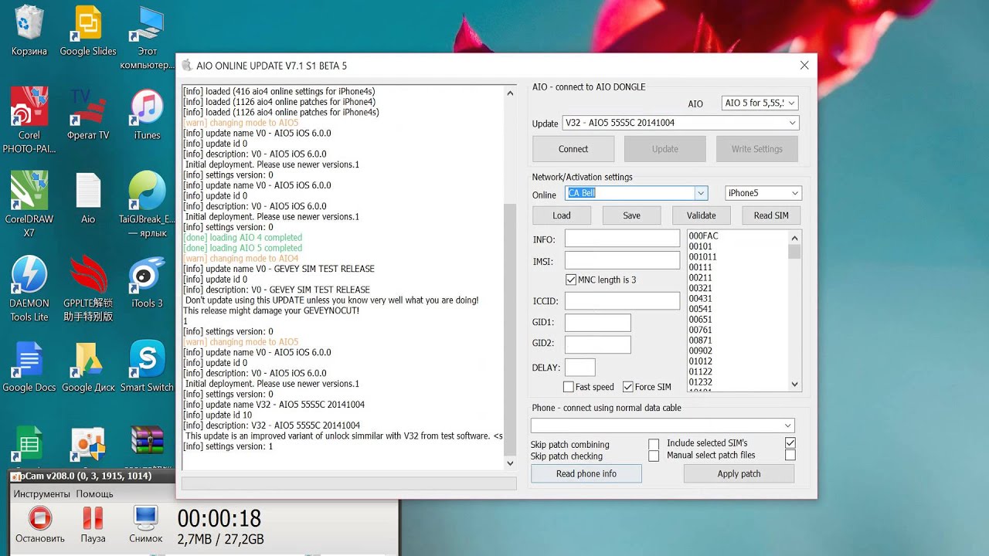Click the MNC list scrollbar down arrow

795,384
